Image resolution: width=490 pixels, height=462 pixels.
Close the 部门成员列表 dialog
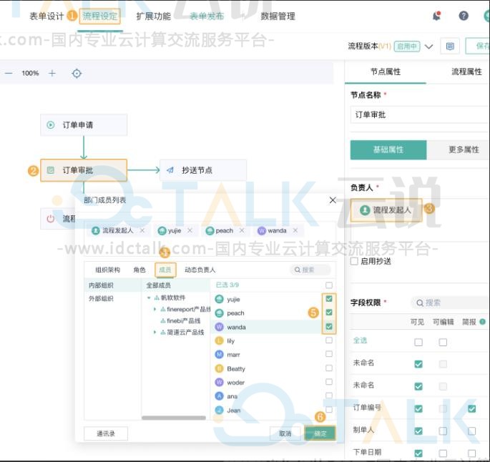coord(333,200)
